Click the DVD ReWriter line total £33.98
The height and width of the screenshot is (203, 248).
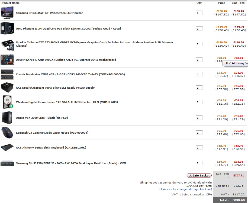pos(239,162)
